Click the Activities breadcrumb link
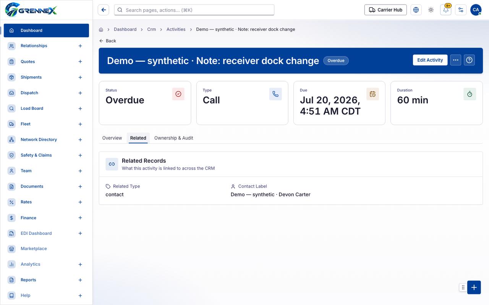 click(x=176, y=29)
